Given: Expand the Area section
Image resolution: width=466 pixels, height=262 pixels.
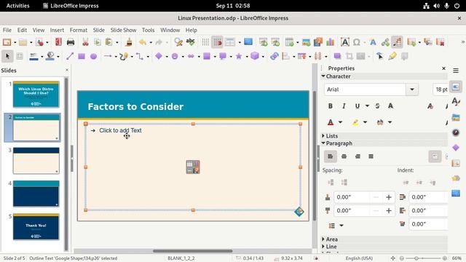Looking at the screenshot, I should tap(323, 239).
